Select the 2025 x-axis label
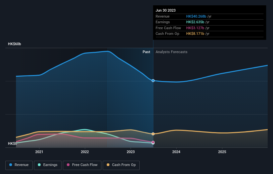273x174 pixels. coord(222,152)
